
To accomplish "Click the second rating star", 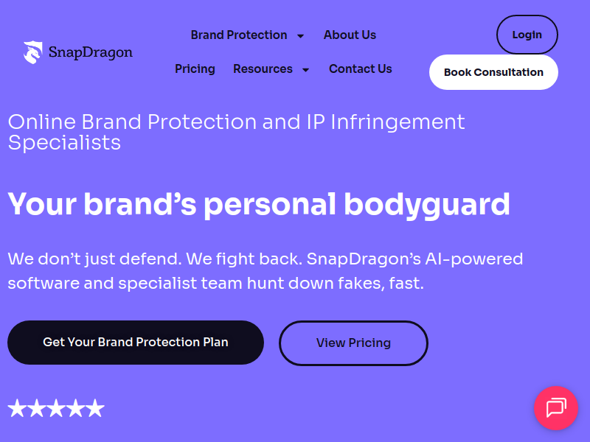I will 37,409.
